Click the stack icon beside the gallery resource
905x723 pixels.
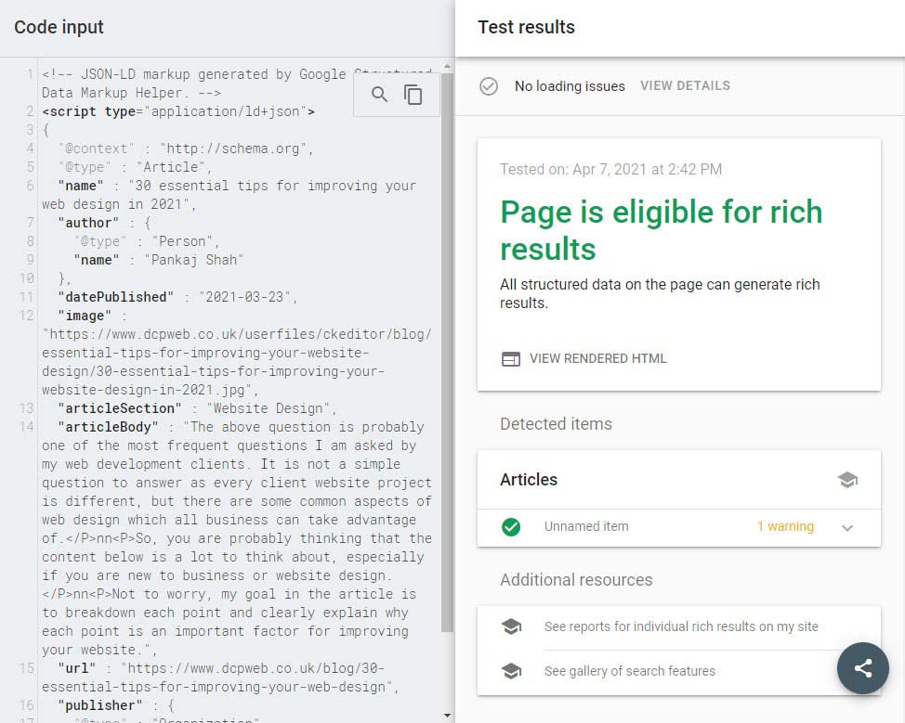[x=511, y=668]
